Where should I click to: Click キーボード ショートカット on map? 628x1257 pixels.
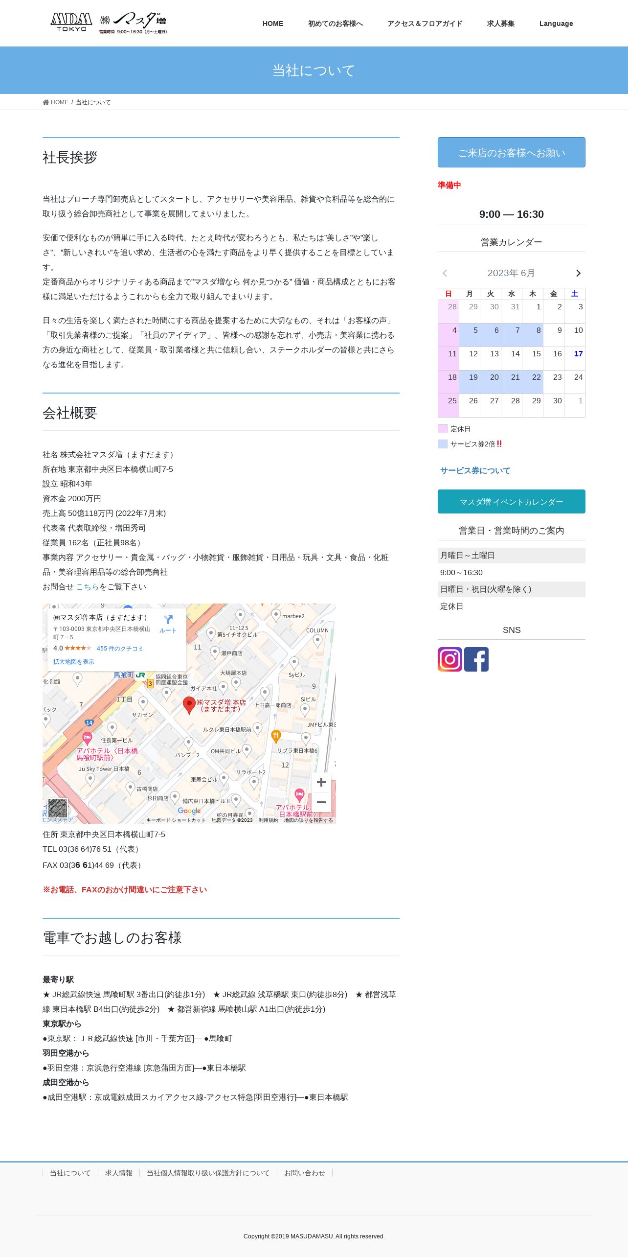click(x=176, y=820)
